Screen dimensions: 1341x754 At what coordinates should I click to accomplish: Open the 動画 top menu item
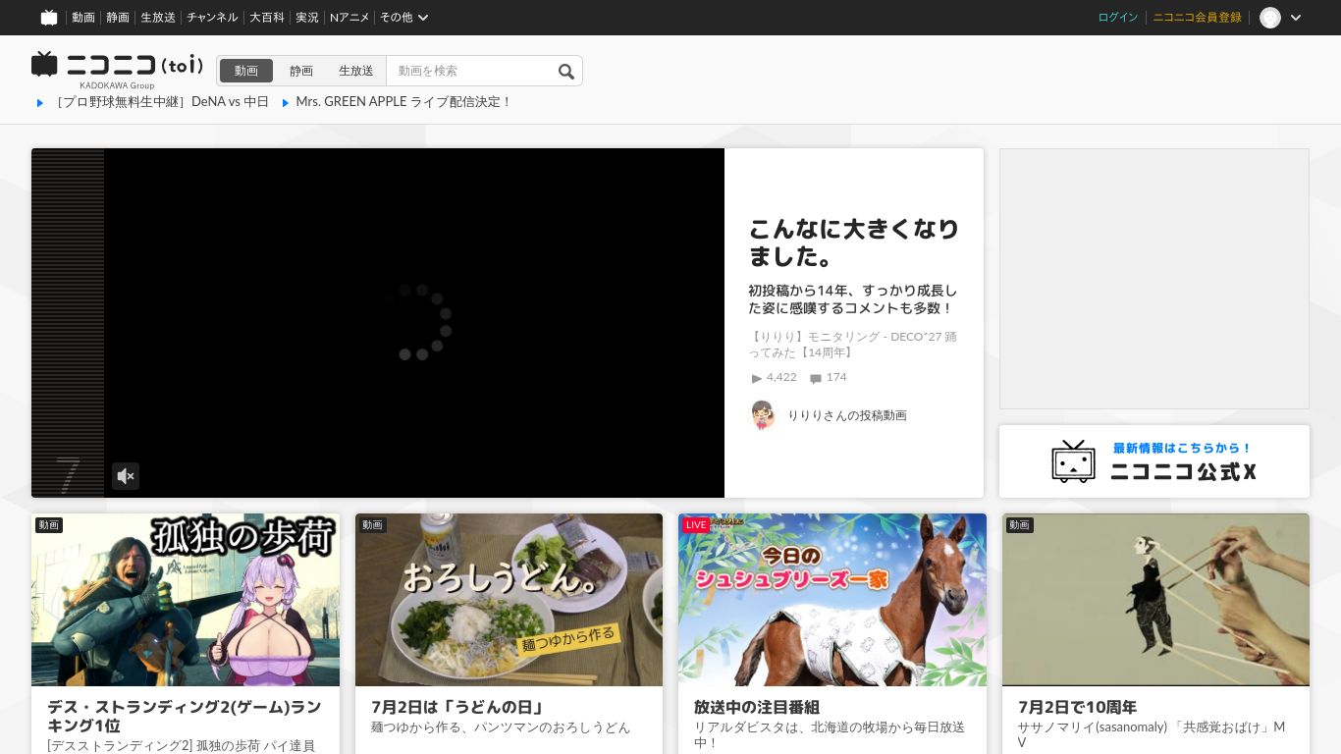coord(83,18)
